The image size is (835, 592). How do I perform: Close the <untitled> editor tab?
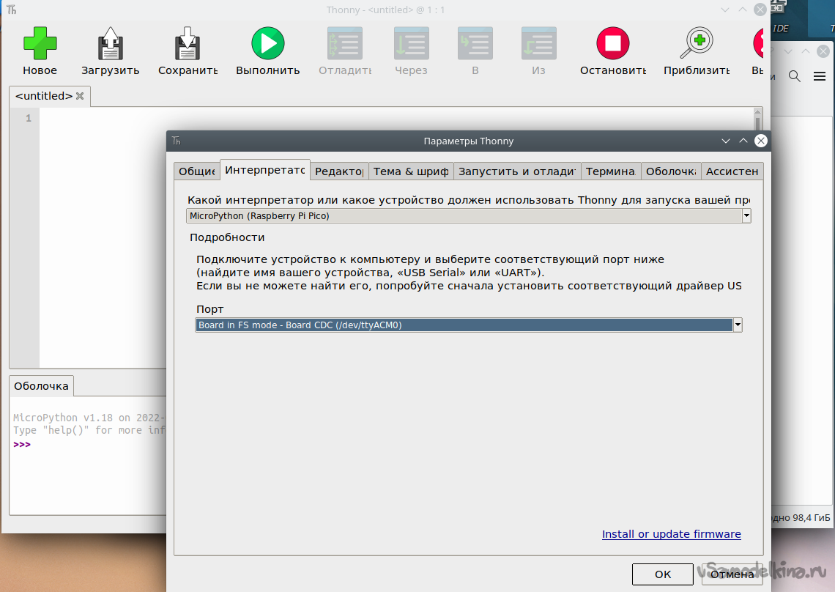point(80,96)
